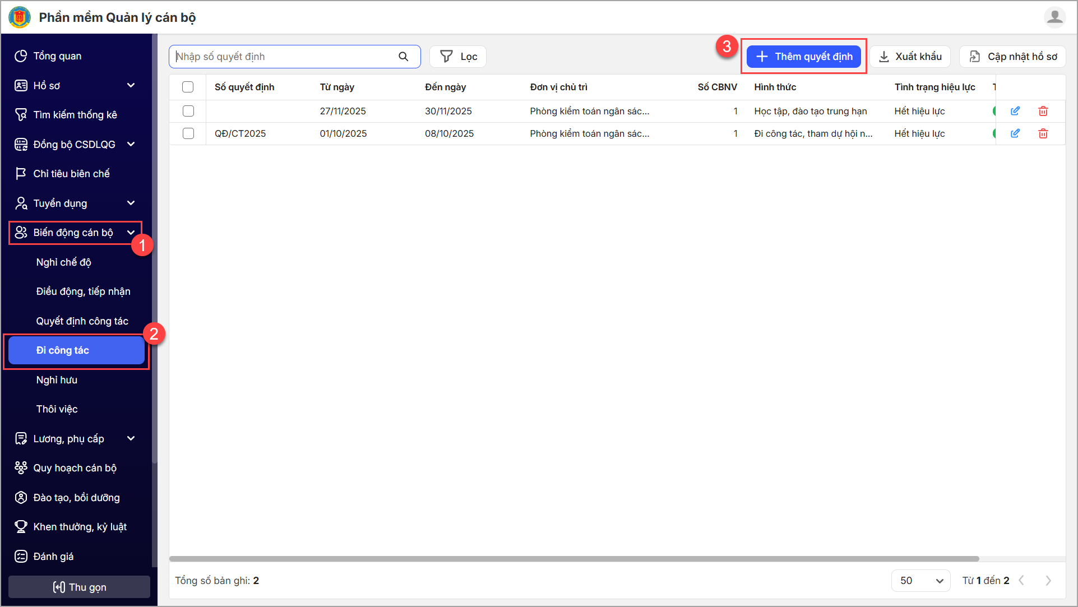Click the Thêm quyết định button
Screen dimensions: 1078x607
pos(803,57)
